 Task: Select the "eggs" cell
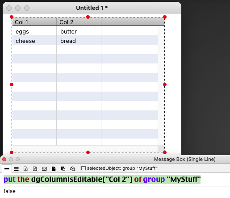click(x=34, y=31)
